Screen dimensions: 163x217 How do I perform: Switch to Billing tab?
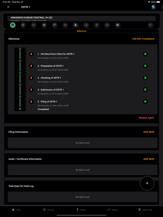click(x=81, y=210)
